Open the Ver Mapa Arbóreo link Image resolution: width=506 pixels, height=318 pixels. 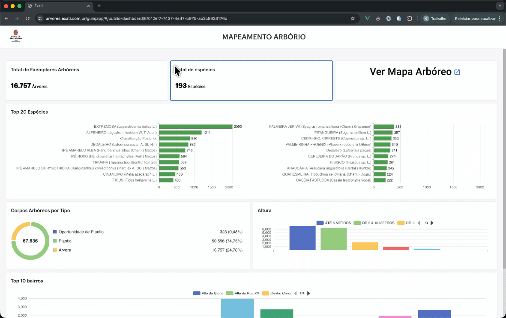[410, 72]
